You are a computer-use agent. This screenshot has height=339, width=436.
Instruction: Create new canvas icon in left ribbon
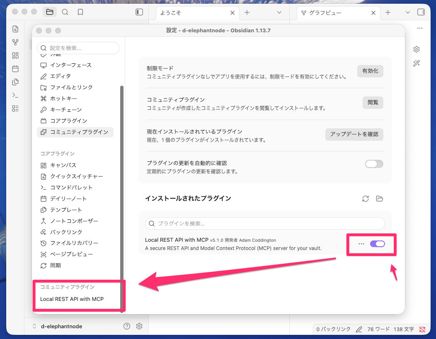[x=15, y=55]
